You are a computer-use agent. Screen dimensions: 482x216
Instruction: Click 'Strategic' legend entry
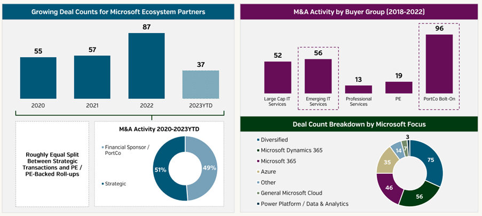coord(114,184)
